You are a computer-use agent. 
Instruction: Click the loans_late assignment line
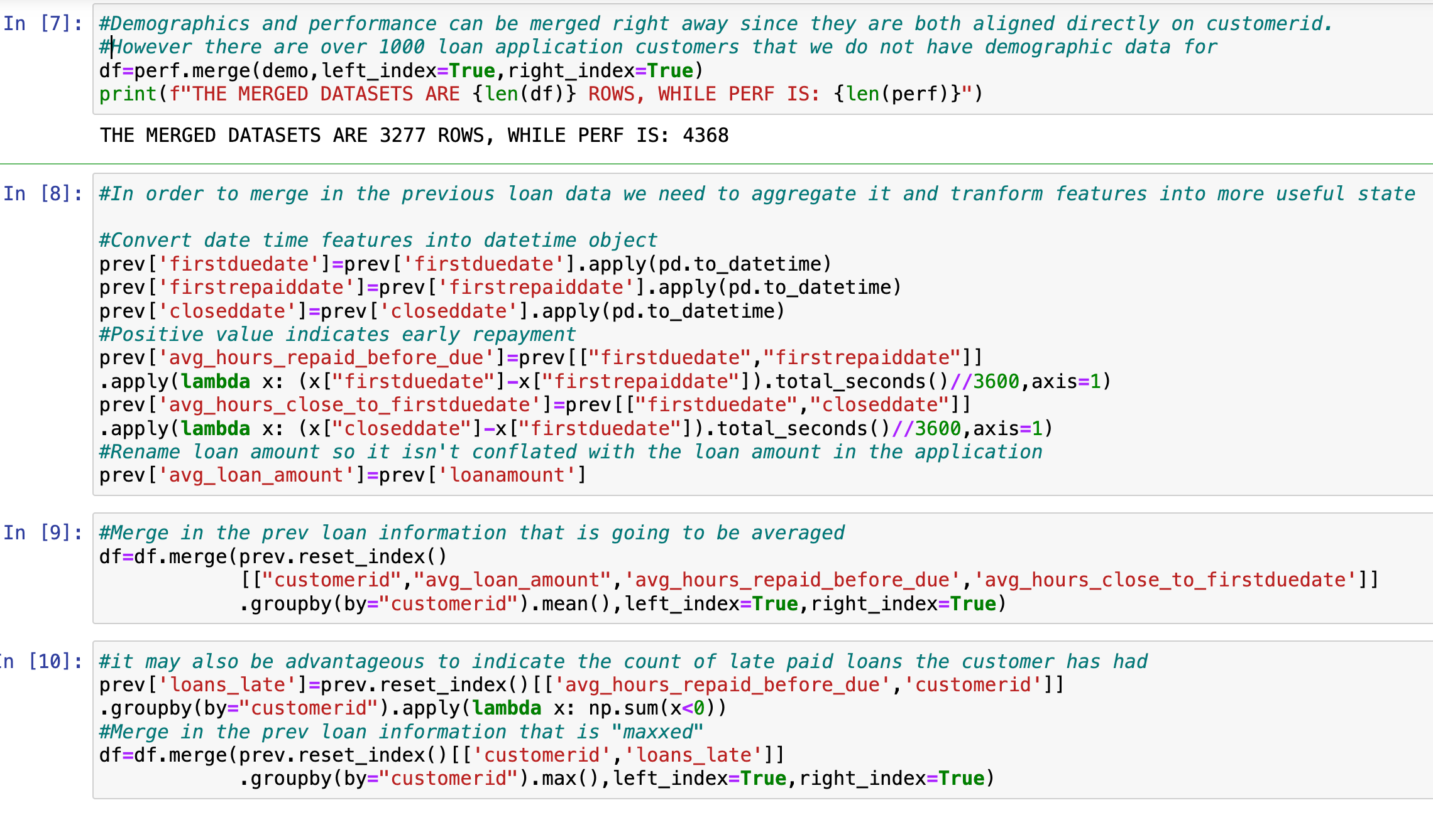(x=581, y=685)
